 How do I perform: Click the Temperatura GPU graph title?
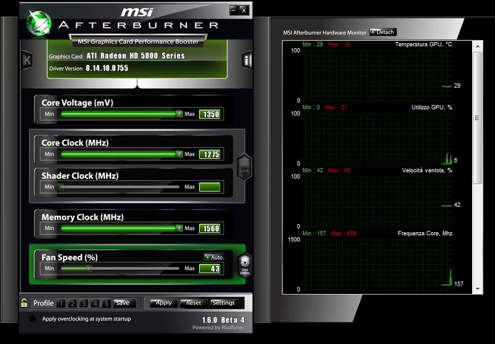pos(423,44)
